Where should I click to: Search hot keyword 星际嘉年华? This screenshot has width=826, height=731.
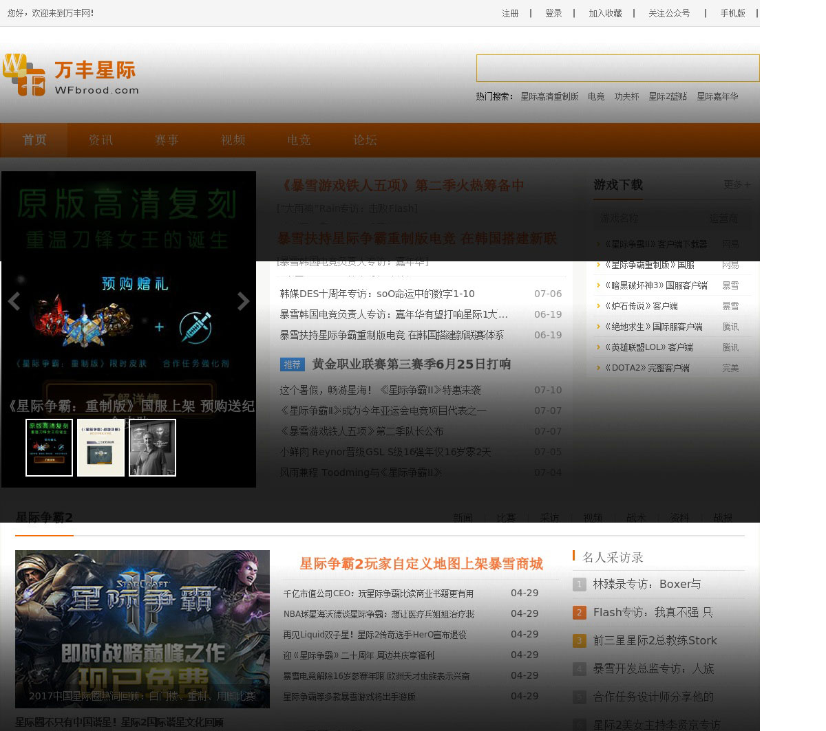point(717,97)
